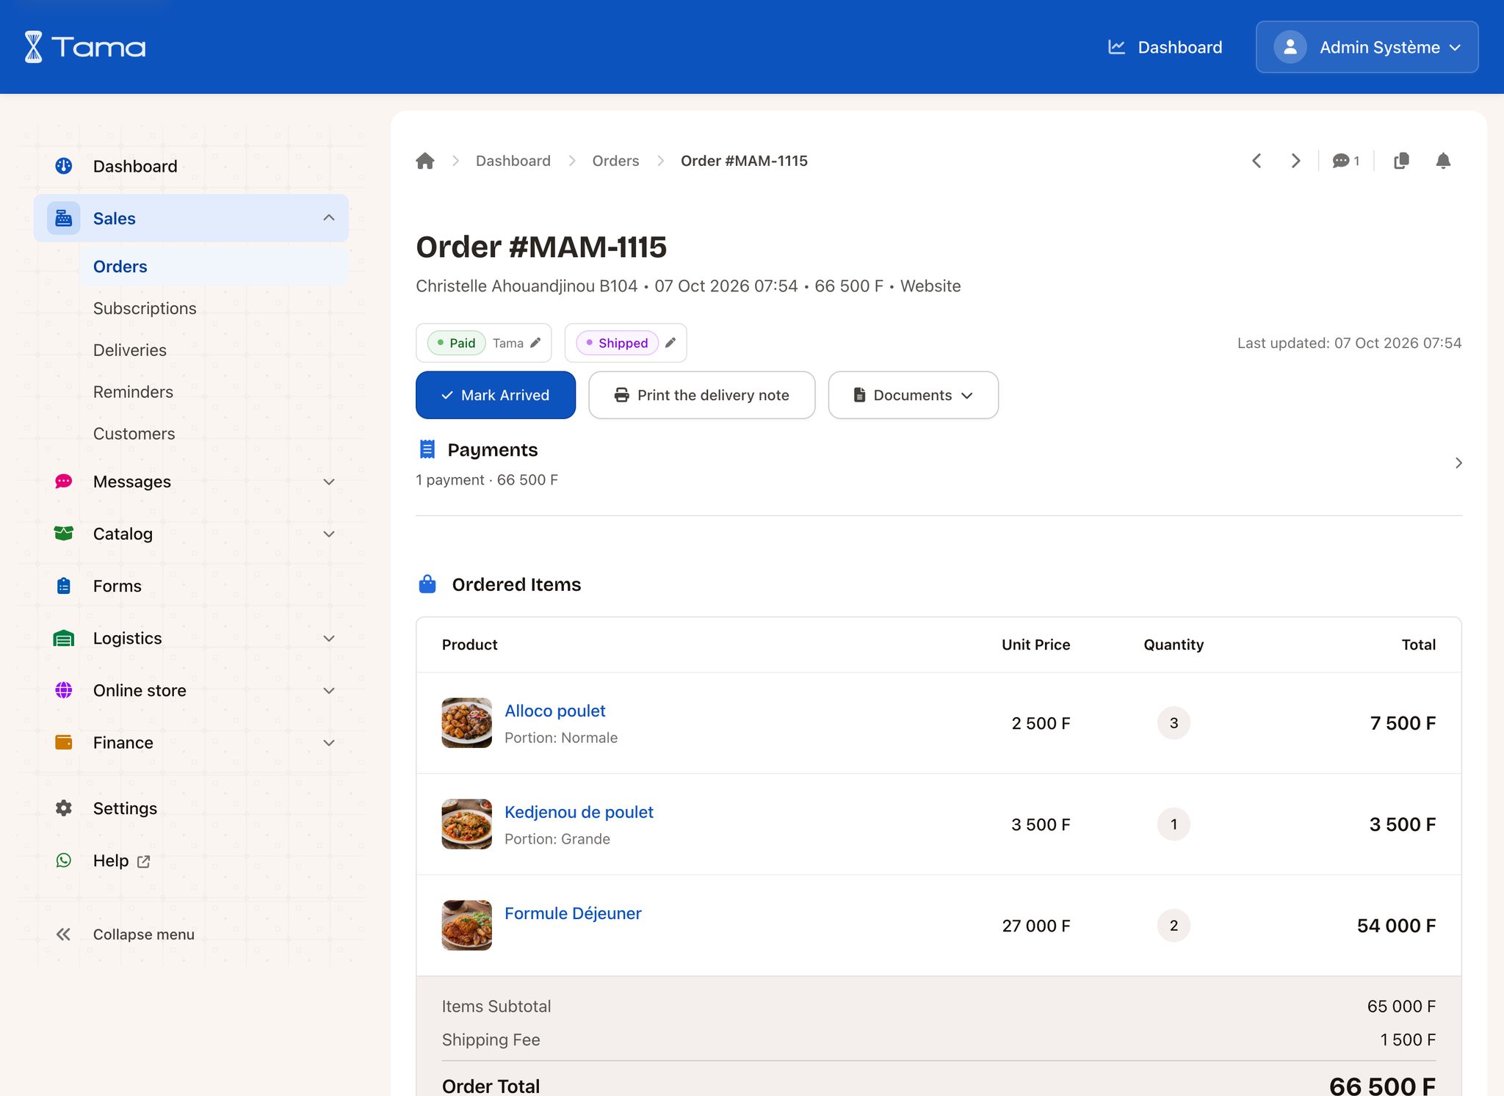Expand the Messages menu chevron
This screenshot has height=1096, width=1504.
(x=329, y=482)
